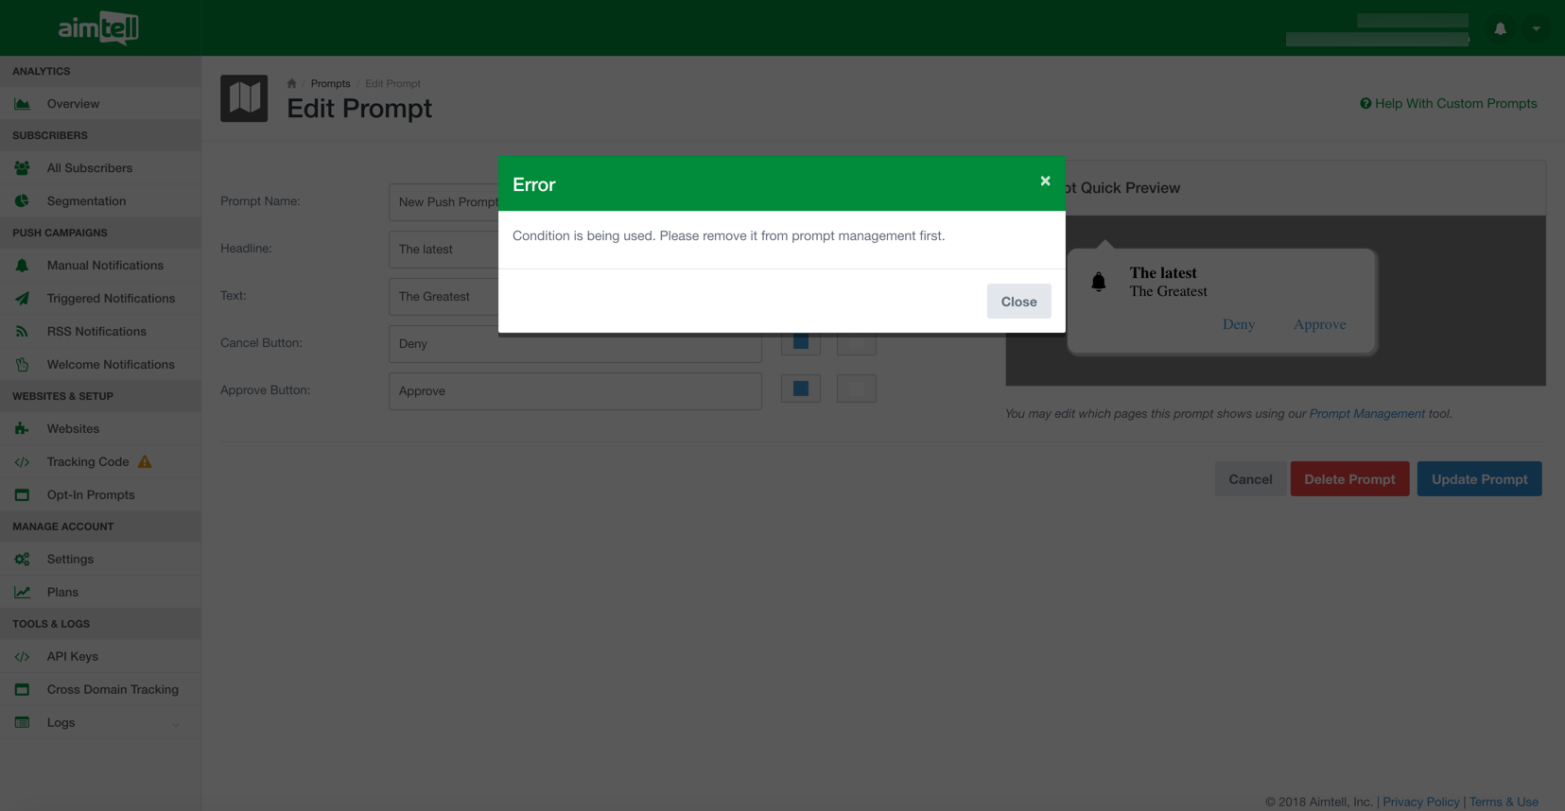Click the aimtell logo
The height and width of the screenshot is (811, 1565).
98,28
